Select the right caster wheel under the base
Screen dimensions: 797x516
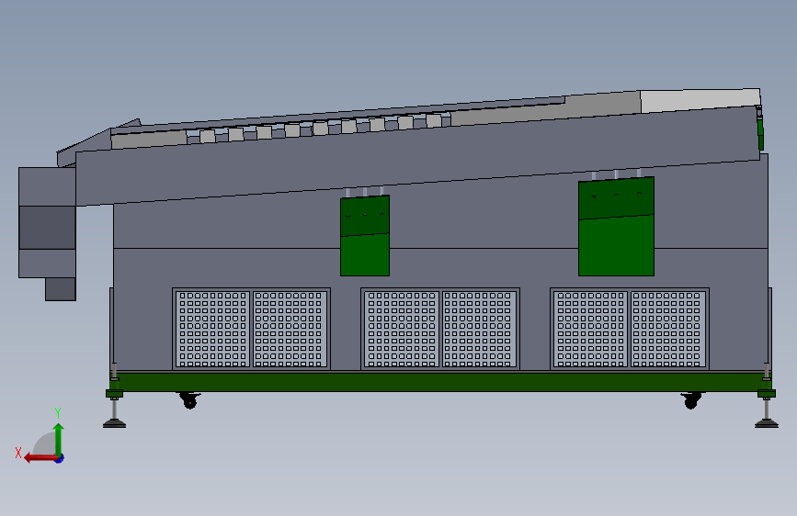click(691, 400)
